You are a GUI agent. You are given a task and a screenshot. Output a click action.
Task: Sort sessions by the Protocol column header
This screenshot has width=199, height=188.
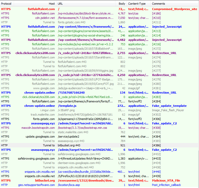tap(7, 4)
